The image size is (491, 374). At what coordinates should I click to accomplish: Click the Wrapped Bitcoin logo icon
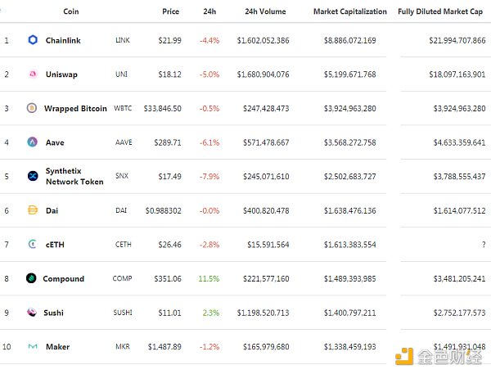pyautogui.click(x=32, y=108)
